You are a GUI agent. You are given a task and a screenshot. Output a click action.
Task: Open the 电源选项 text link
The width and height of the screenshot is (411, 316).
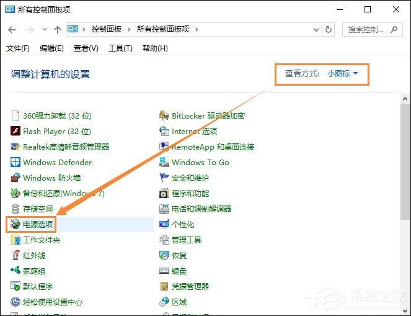[x=38, y=224]
